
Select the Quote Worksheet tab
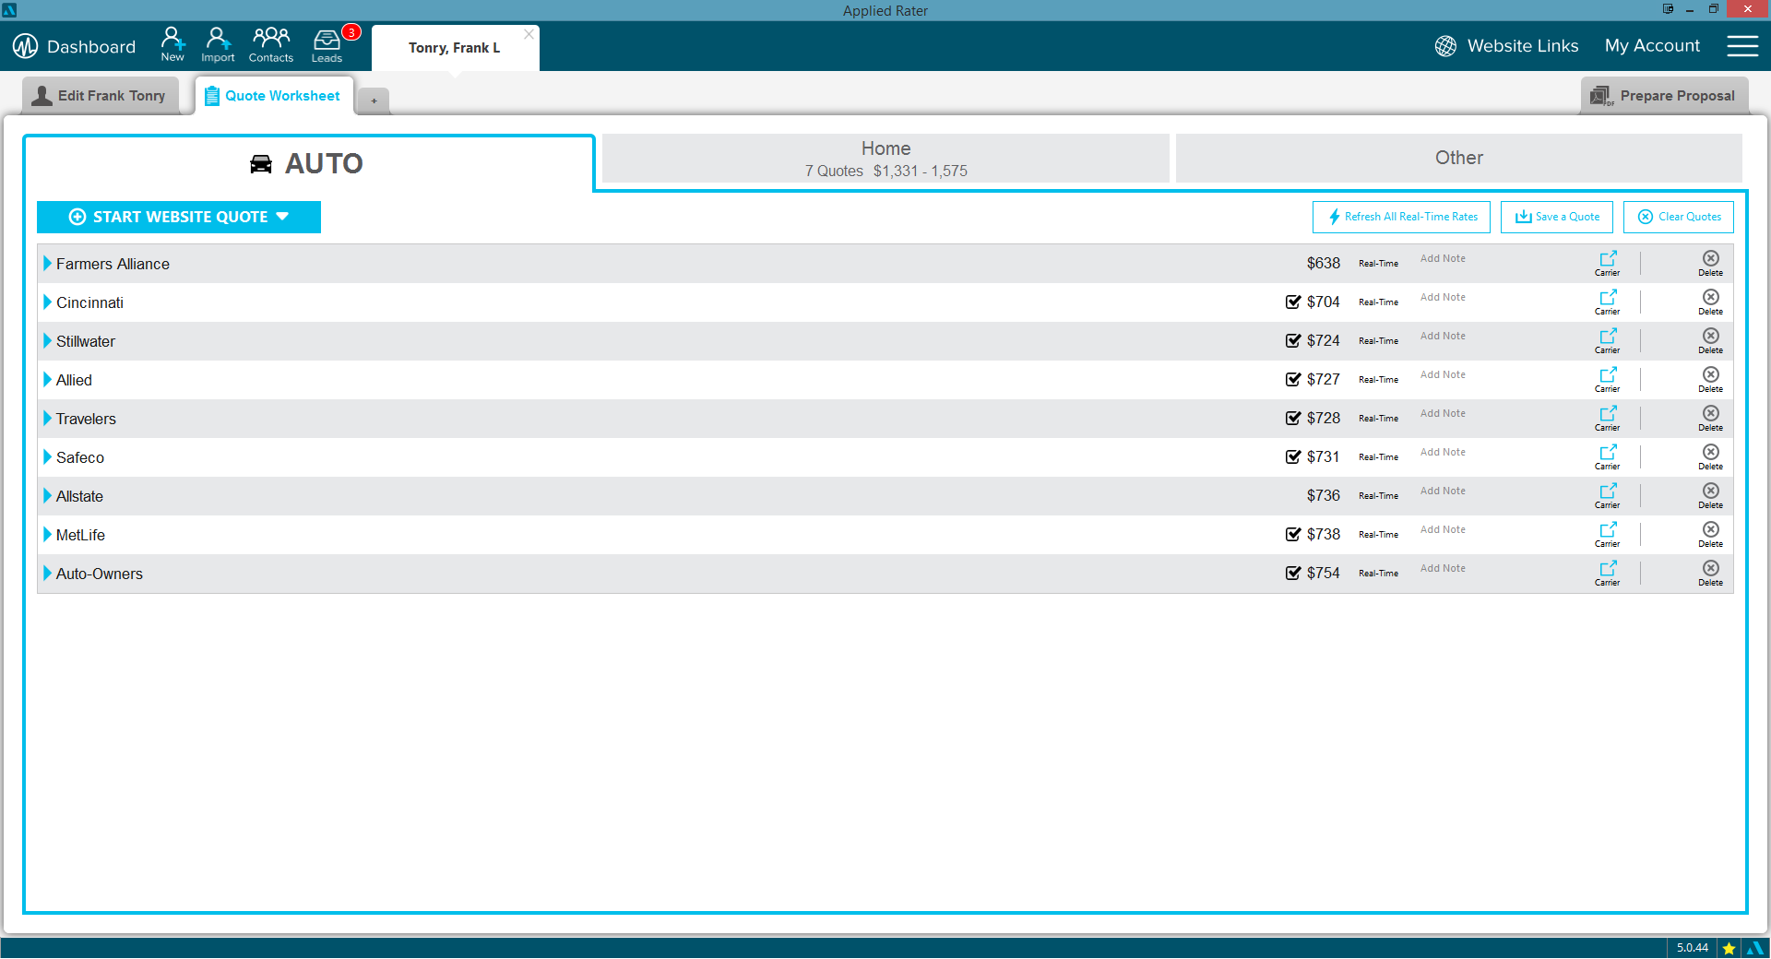[274, 96]
